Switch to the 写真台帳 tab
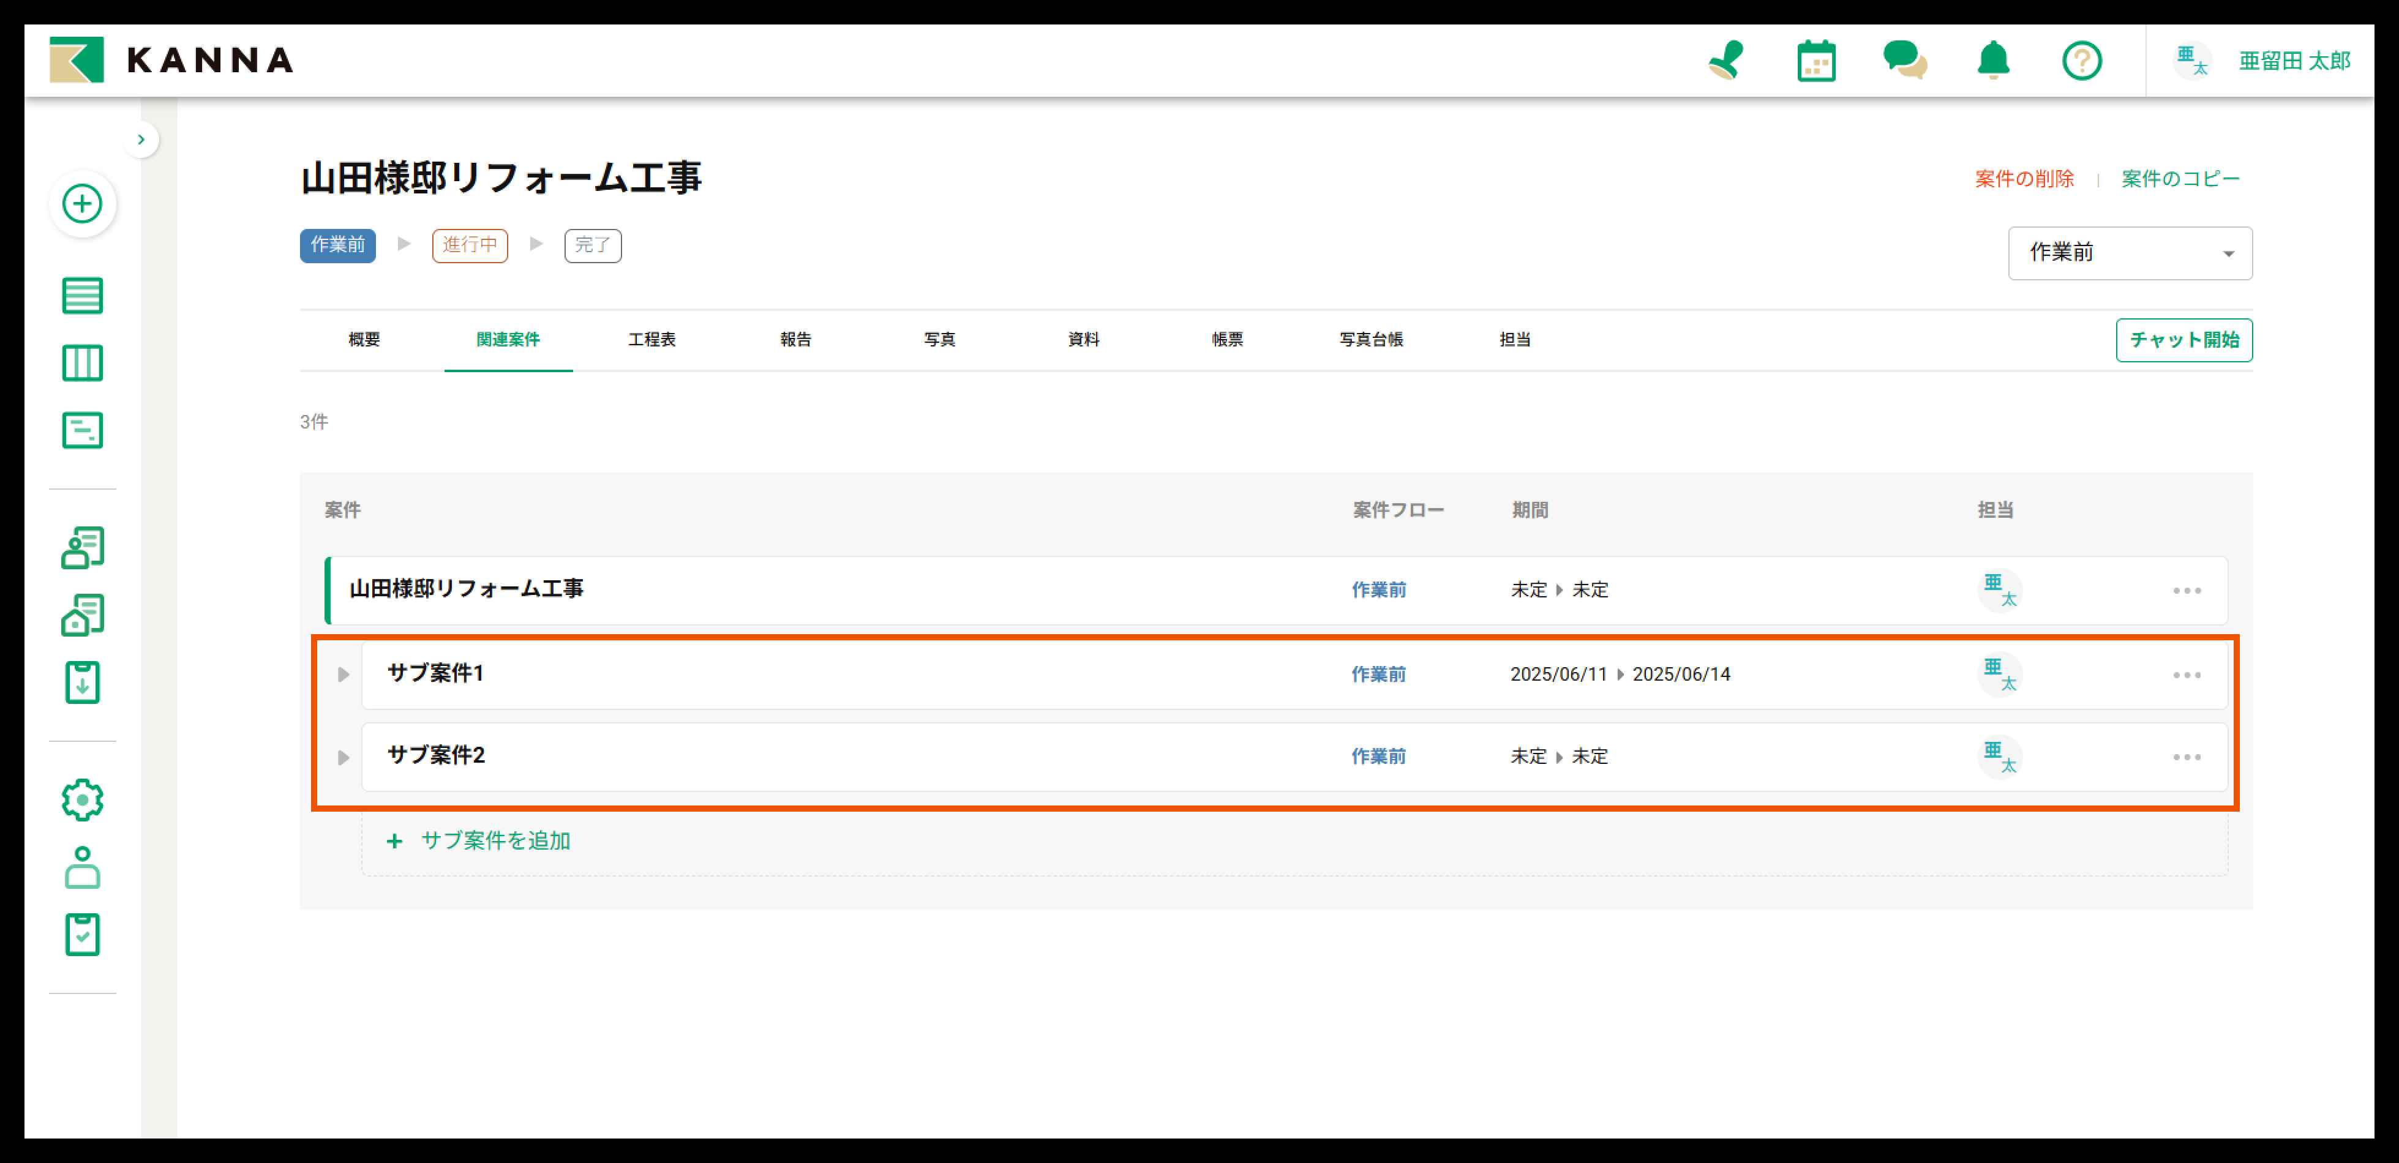The image size is (2399, 1163). (1371, 340)
